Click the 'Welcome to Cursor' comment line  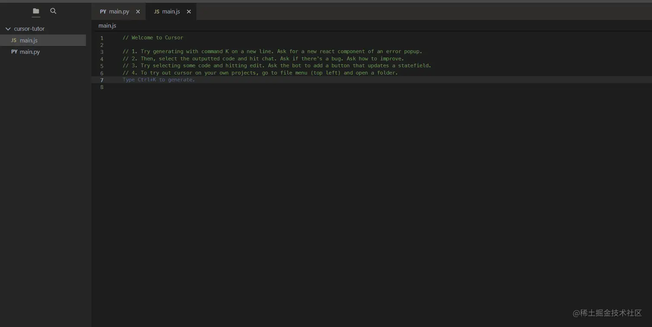[153, 38]
